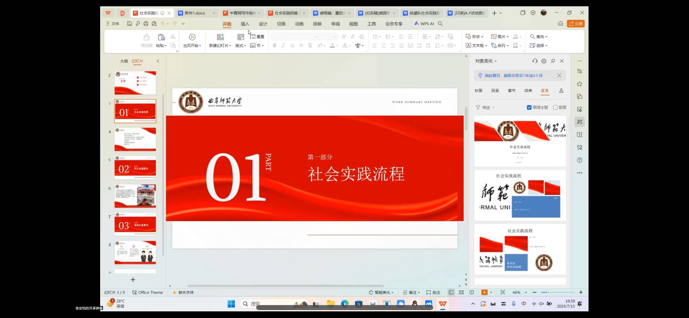
Task: Toggle normal view button in status bar
Action: 451,292
